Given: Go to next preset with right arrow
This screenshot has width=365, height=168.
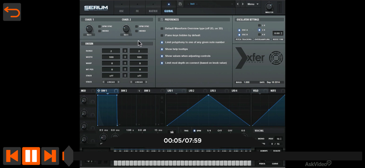Looking at the screenshot, I should 243,4.
